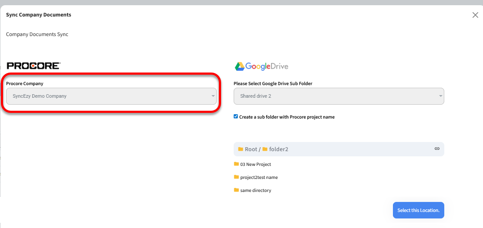Screen dimensions: 483x228
Task: Navigate to Root in the breadcrumb
Action: 251,149
